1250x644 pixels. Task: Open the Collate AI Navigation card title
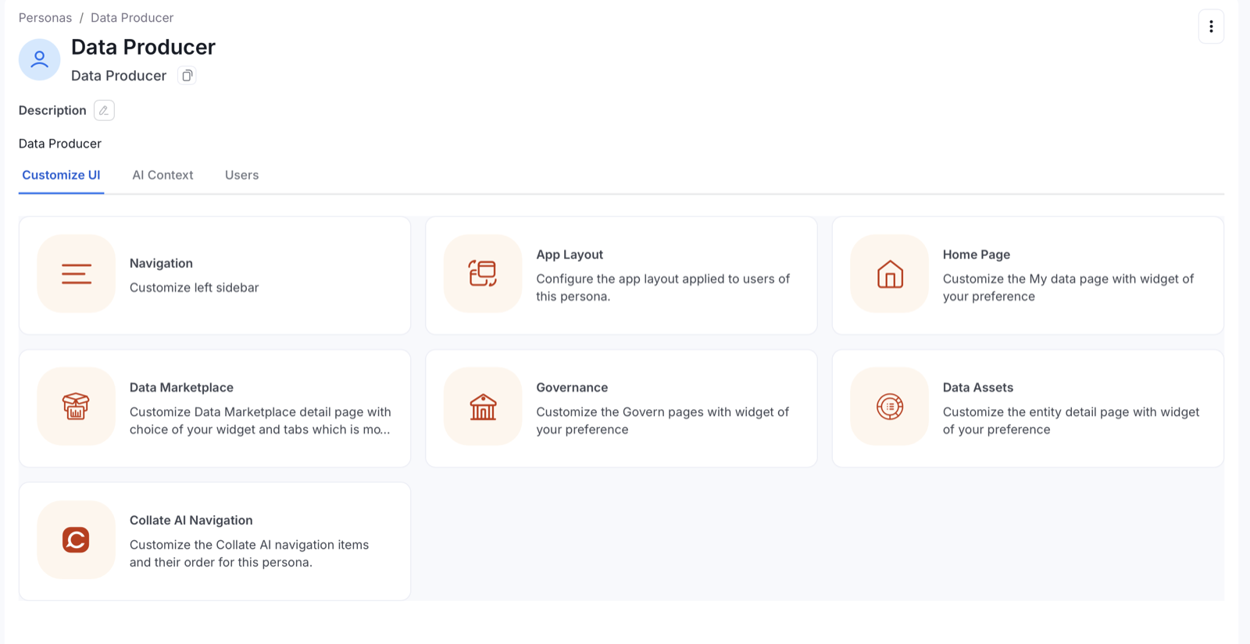[191, 520]
